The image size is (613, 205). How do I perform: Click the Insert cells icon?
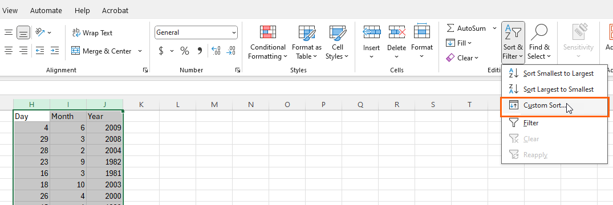pyautogui.click(x=371, y=33)
